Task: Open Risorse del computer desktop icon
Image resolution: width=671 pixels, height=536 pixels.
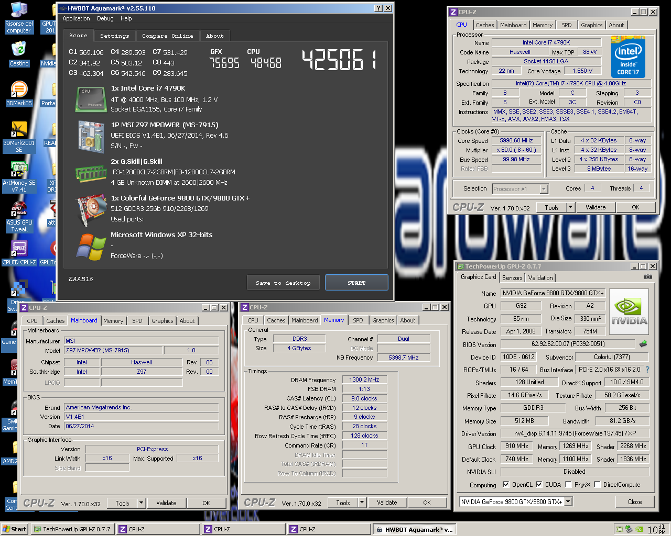Action: [x=19, y=18]
